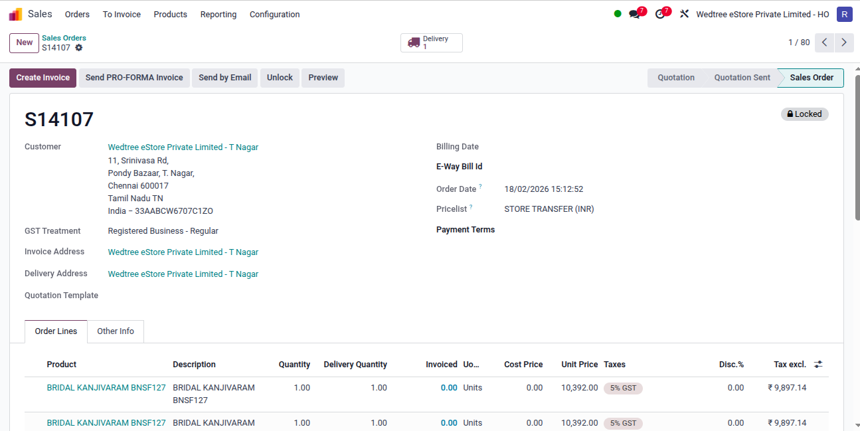Click the first row 5% GST tax tag
This screenshot has width=860, height=431.
pos(623,388)
